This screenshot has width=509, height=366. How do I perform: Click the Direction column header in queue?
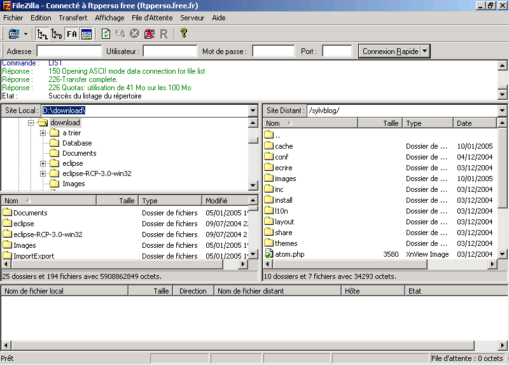[193, 291]
